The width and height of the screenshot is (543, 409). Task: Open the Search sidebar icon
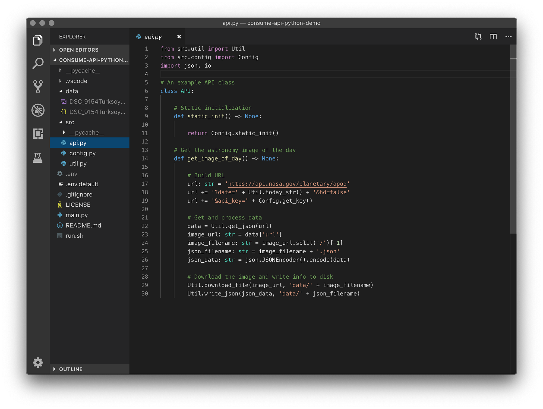(x=38, y=63)
